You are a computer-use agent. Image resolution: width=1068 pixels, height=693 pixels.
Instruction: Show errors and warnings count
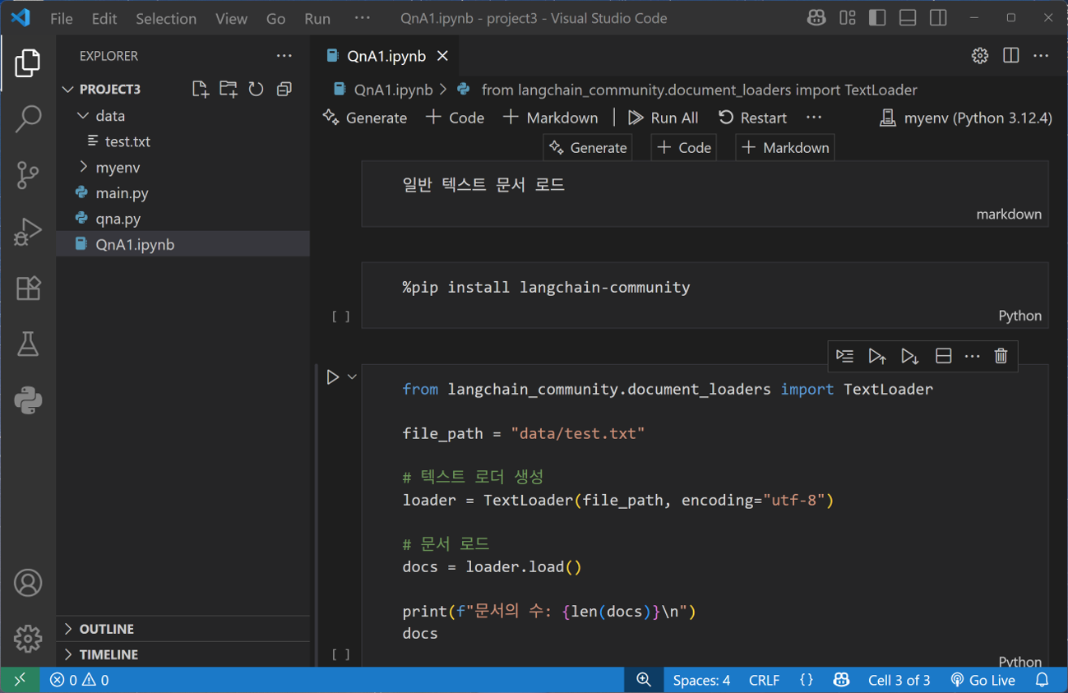tap(79, 680)
